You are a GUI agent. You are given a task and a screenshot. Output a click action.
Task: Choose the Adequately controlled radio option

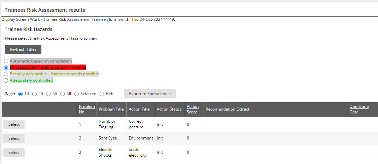click(6, 81)
